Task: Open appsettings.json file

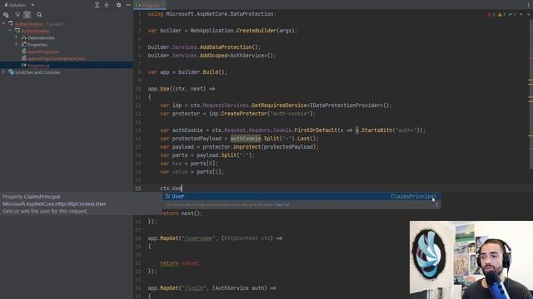Action: pyautogui.click(x=43, y=51)
